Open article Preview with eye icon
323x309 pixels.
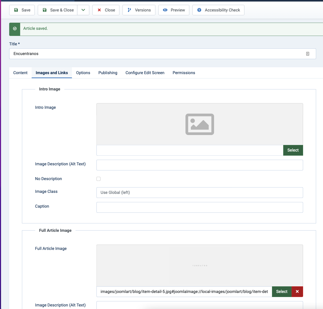coord(174,10)
